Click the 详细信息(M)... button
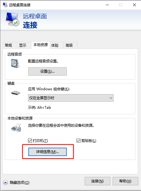 click(x=47, y=152)
